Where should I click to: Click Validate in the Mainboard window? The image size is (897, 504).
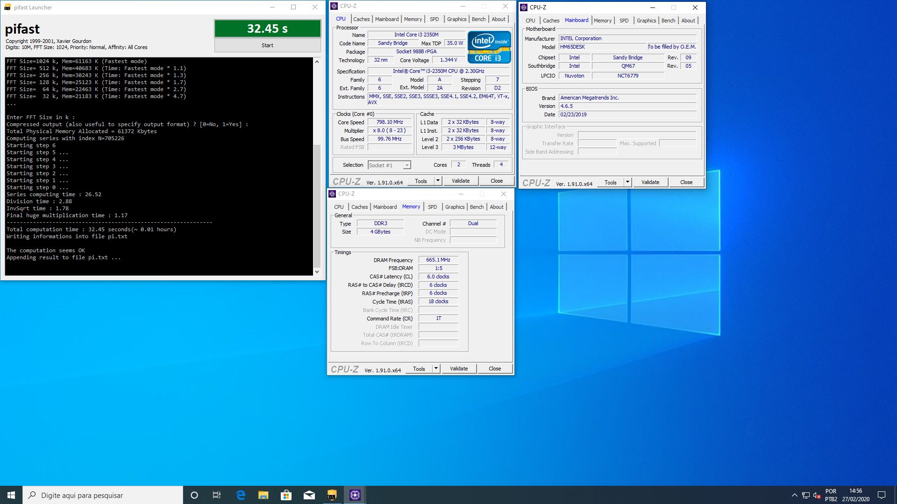[650, 182]
